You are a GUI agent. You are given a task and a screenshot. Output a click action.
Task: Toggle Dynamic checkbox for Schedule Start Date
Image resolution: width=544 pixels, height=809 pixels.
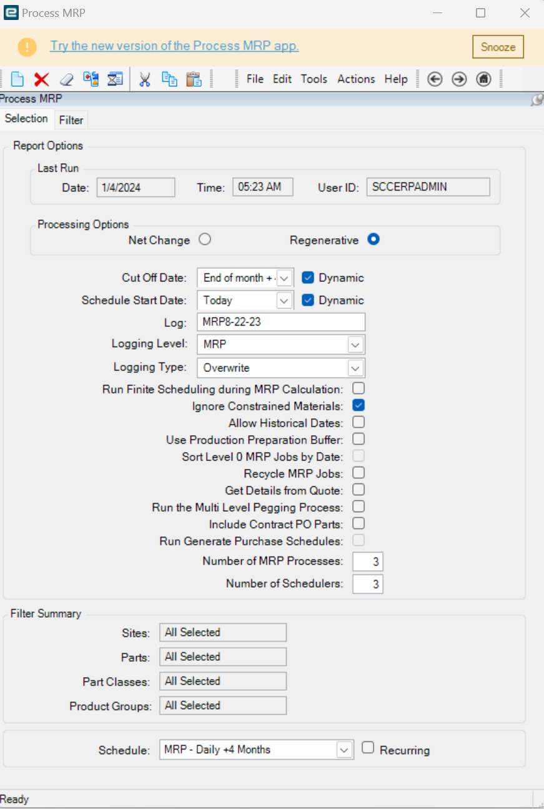click(x=307, y=300)
